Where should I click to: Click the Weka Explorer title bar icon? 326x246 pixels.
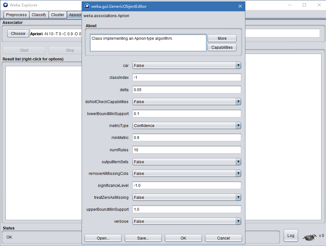click(x=5, y=5)
